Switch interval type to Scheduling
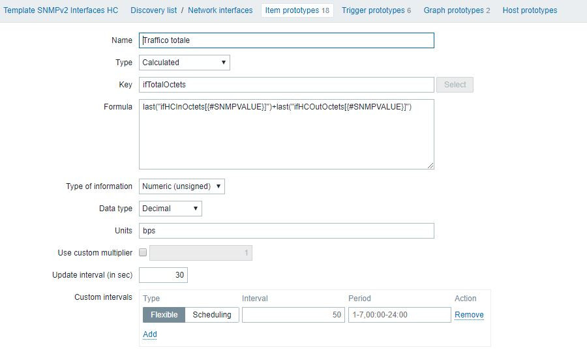Screen dimensions: 587x352 point(211,315)
